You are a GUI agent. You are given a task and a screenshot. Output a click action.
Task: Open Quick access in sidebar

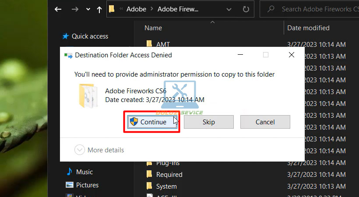click(x=90, y=36)
